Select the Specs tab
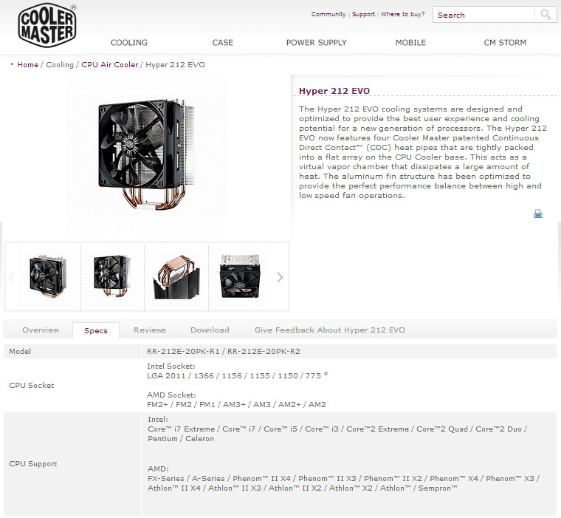This screenshot has height=518, width=561. click(96, 330)
